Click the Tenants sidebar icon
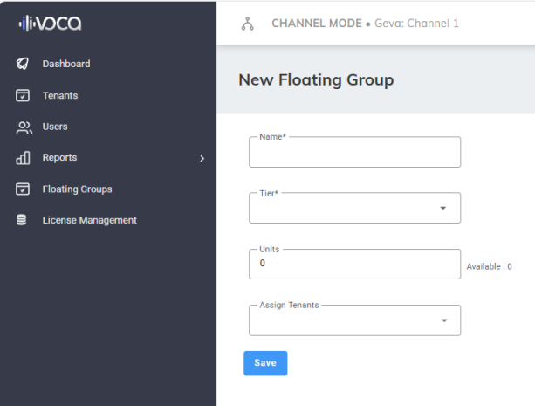535x406 pixels. tap(24, 95)
